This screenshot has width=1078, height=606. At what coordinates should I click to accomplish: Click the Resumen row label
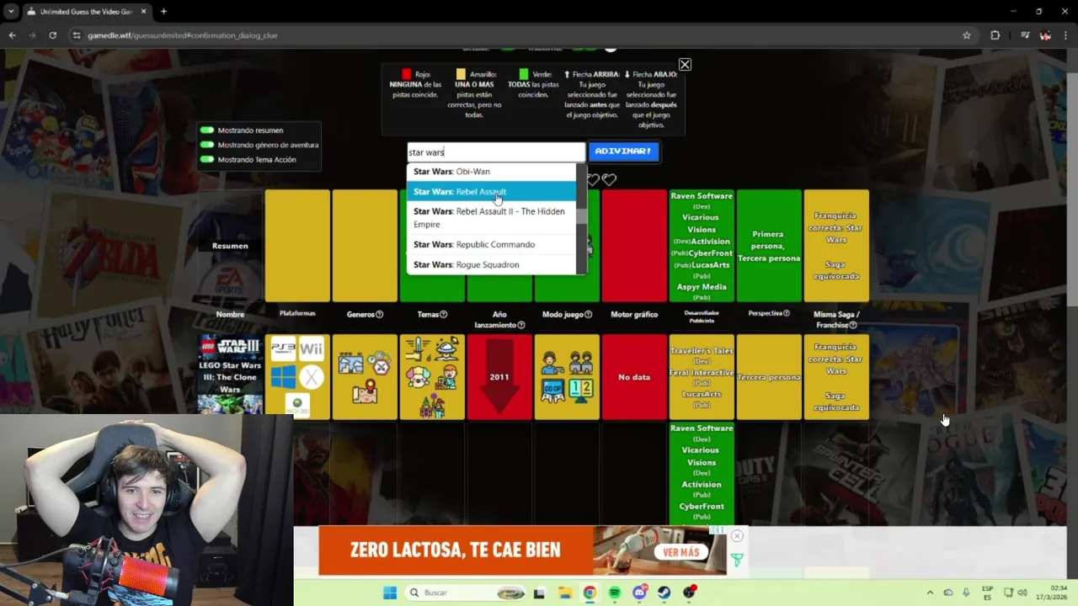[x=230, y=246]
